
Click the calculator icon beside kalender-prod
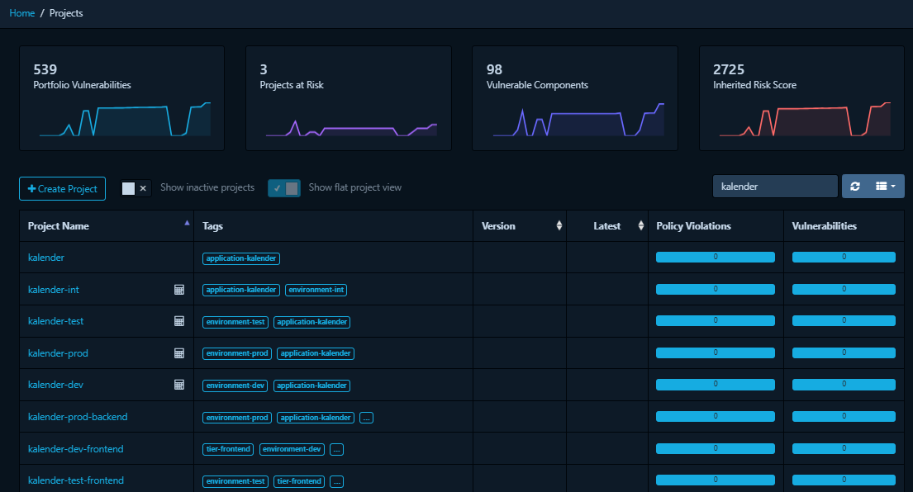(179, 353)
